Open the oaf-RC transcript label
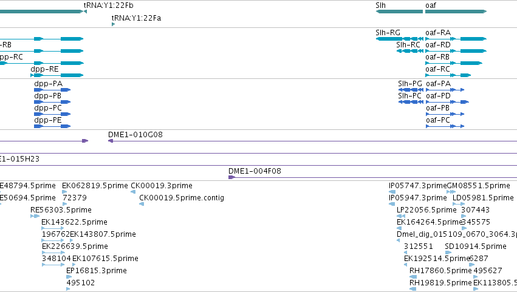 coord(437,69)
